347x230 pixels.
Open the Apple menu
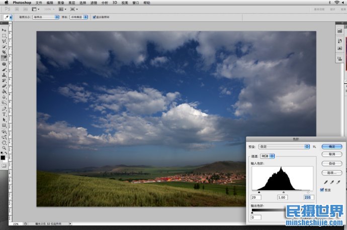(6, 3)
